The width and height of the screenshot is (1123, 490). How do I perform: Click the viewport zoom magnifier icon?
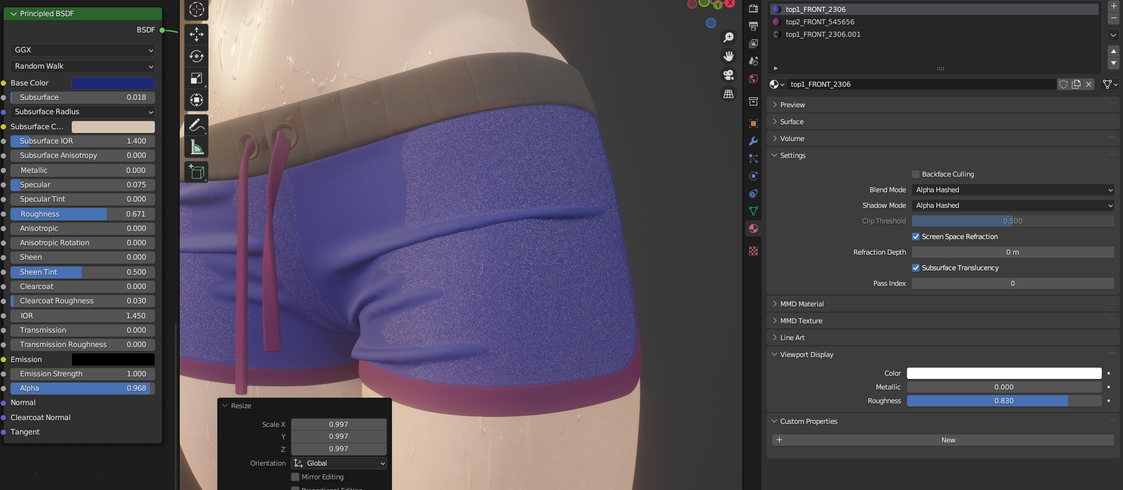tap(728, 37)
